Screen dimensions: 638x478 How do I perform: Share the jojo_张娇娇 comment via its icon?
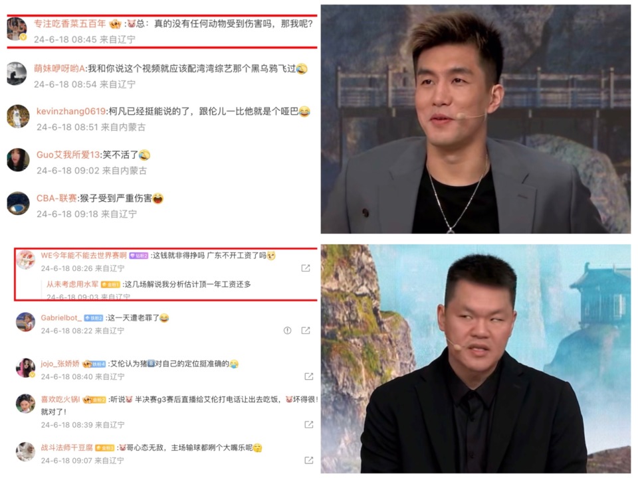(x=309, y=376)
